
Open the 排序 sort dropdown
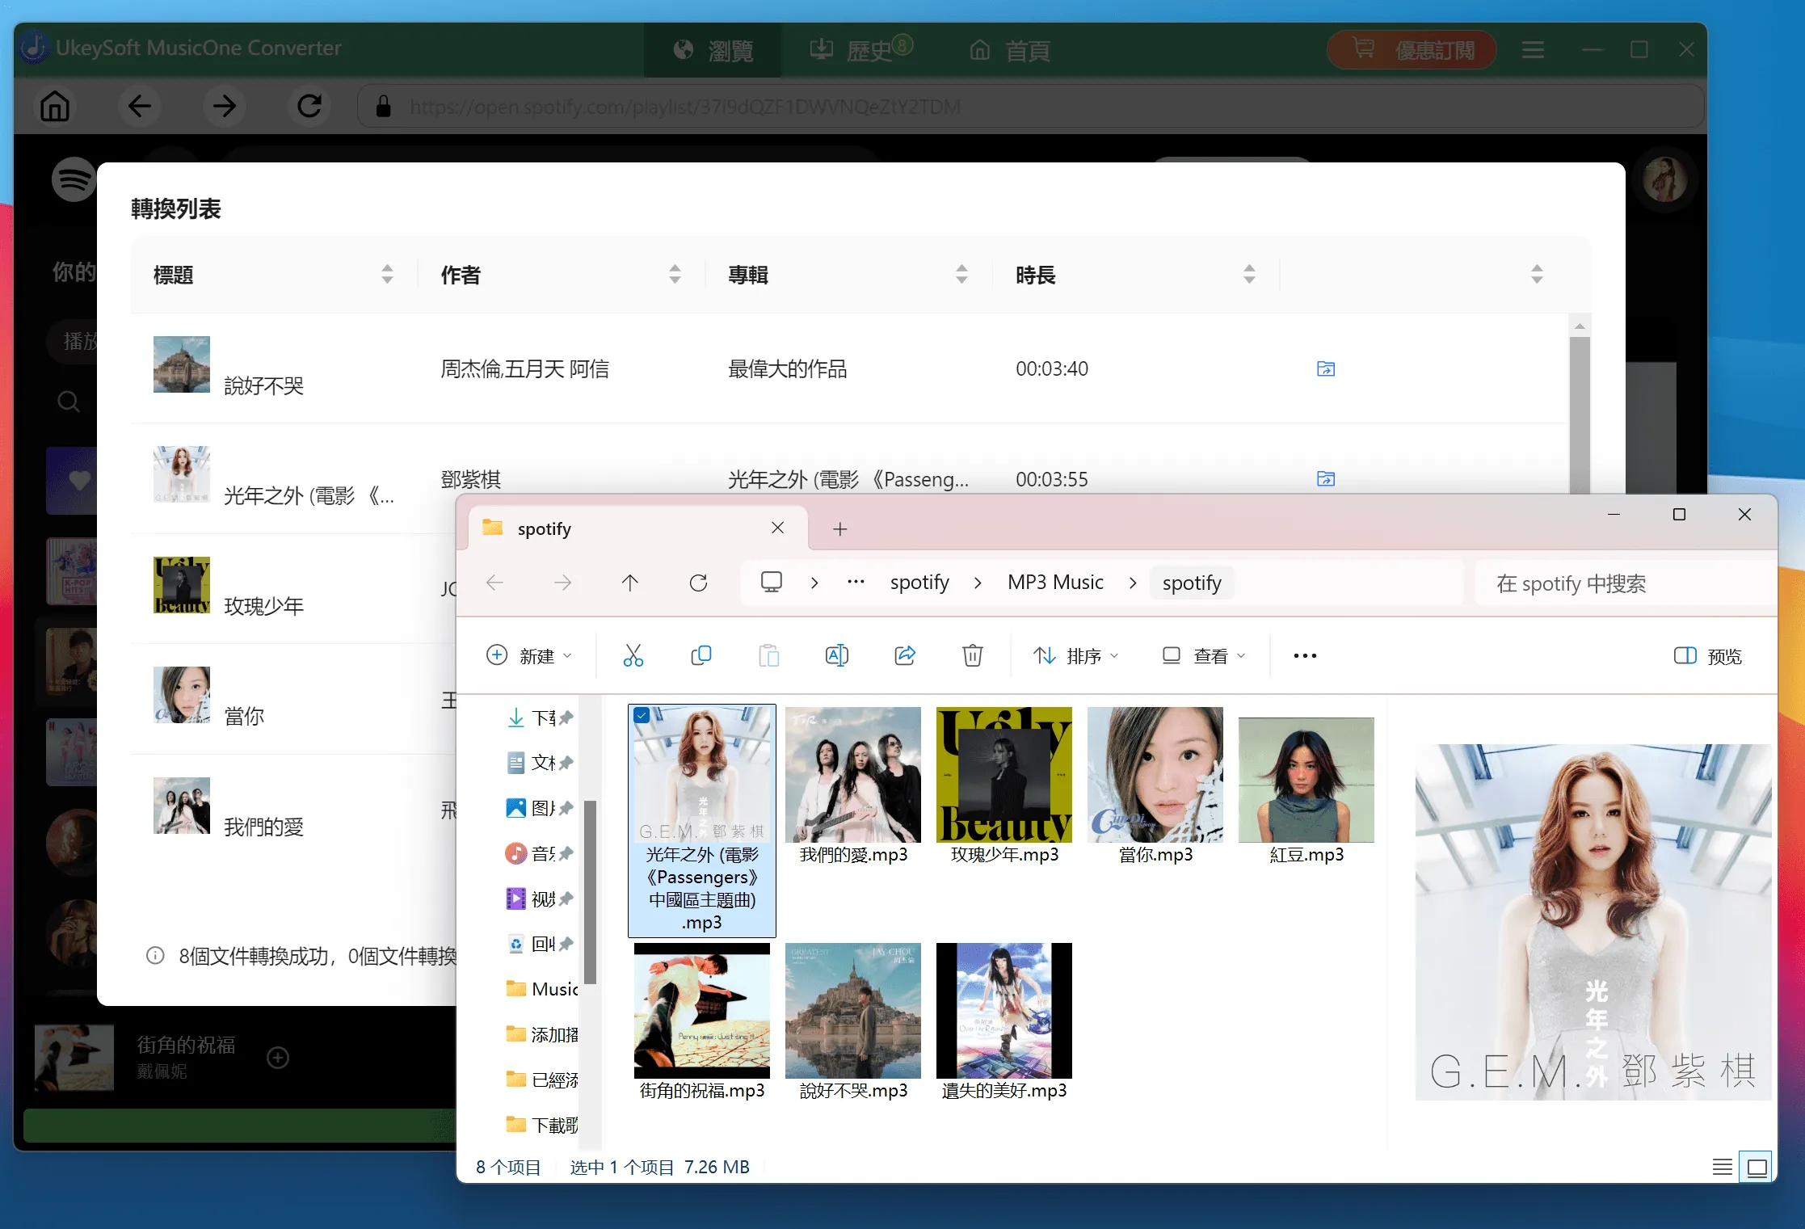tap(1075, 655)
